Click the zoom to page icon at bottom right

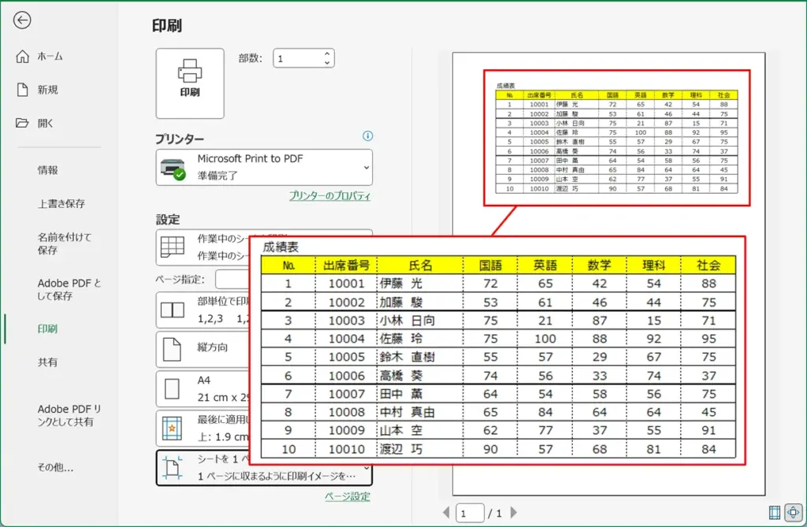794,513
